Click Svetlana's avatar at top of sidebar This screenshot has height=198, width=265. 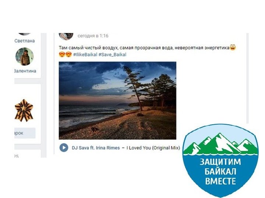(25, 34)
